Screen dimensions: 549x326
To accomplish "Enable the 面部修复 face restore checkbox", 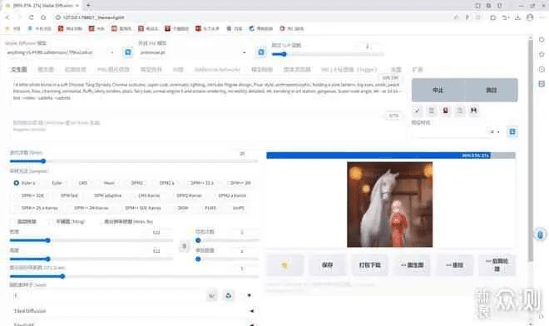I will tap(24, 222).
